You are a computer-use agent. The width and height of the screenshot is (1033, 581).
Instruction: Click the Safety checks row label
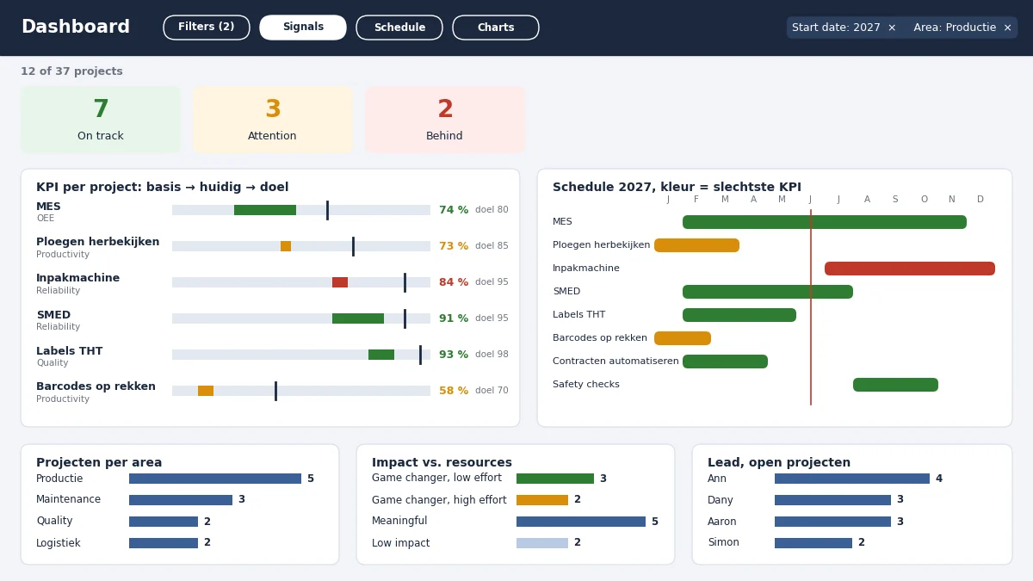[x=586, y=385]
